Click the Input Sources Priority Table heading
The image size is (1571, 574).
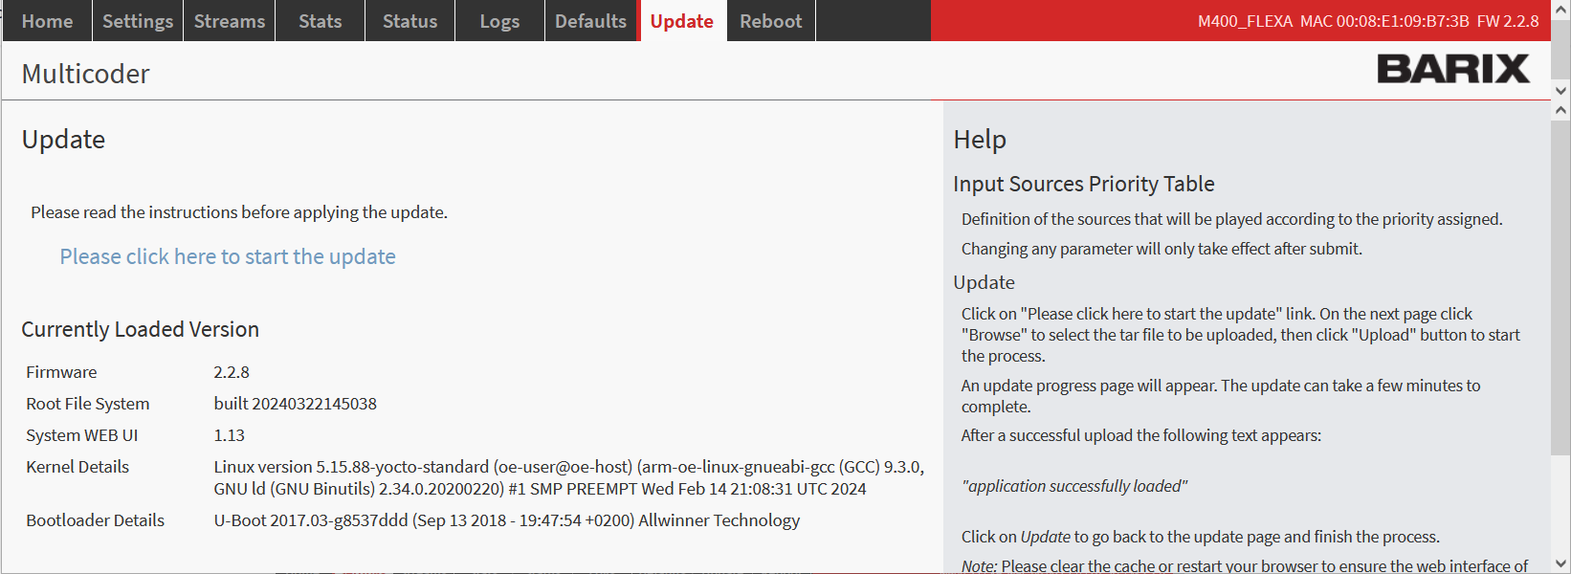[x=1083, y=184]
